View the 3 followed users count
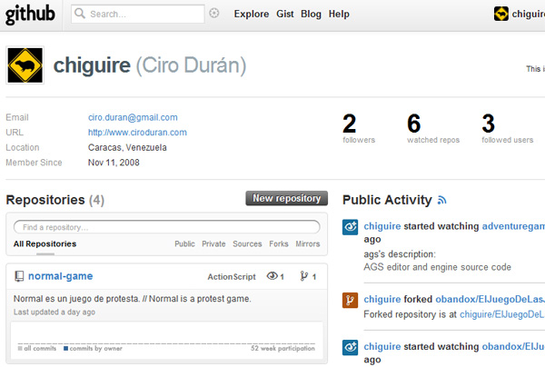 [507, 128]
